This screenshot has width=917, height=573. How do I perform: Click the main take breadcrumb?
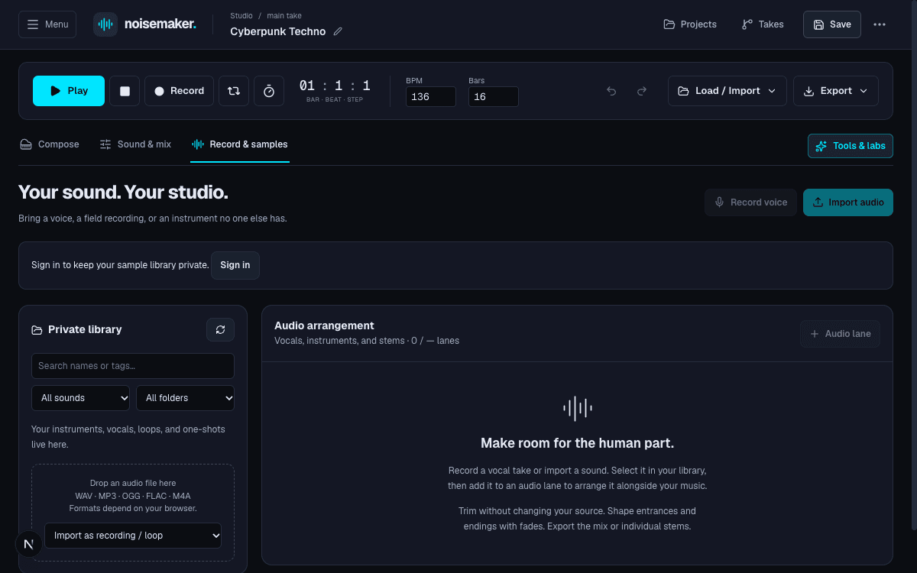(x=284, y=16)
